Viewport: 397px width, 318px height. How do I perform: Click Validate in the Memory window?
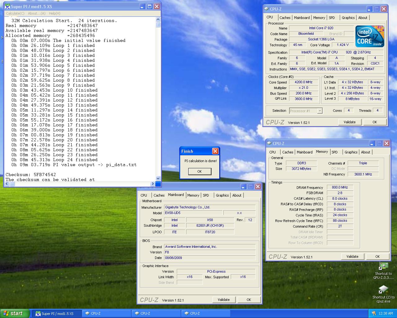point(352,257)
